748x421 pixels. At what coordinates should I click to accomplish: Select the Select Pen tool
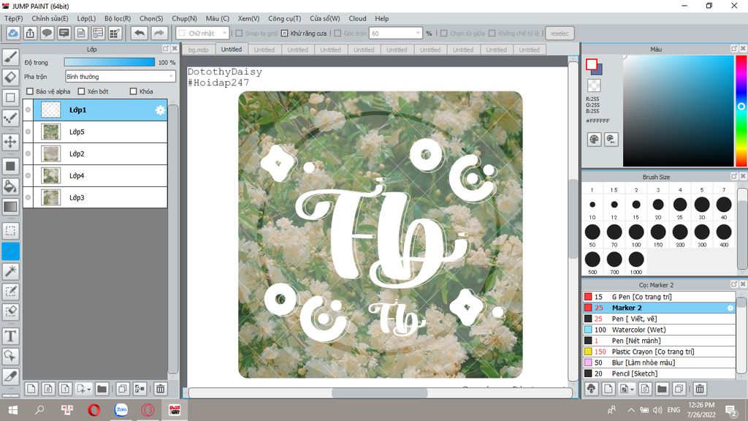coord(10,291)
